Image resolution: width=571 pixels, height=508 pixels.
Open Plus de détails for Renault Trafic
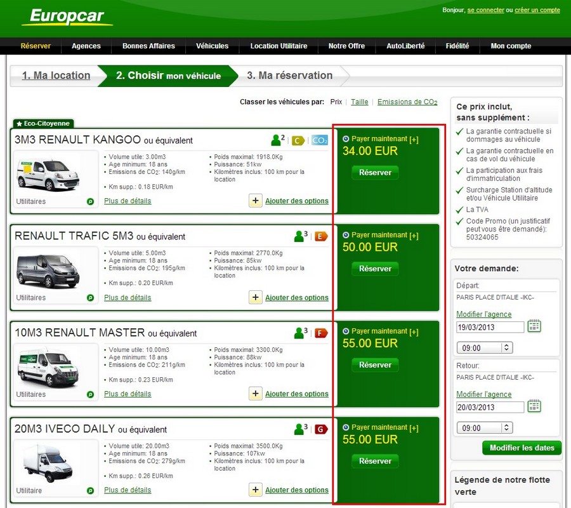click(128, 297)
